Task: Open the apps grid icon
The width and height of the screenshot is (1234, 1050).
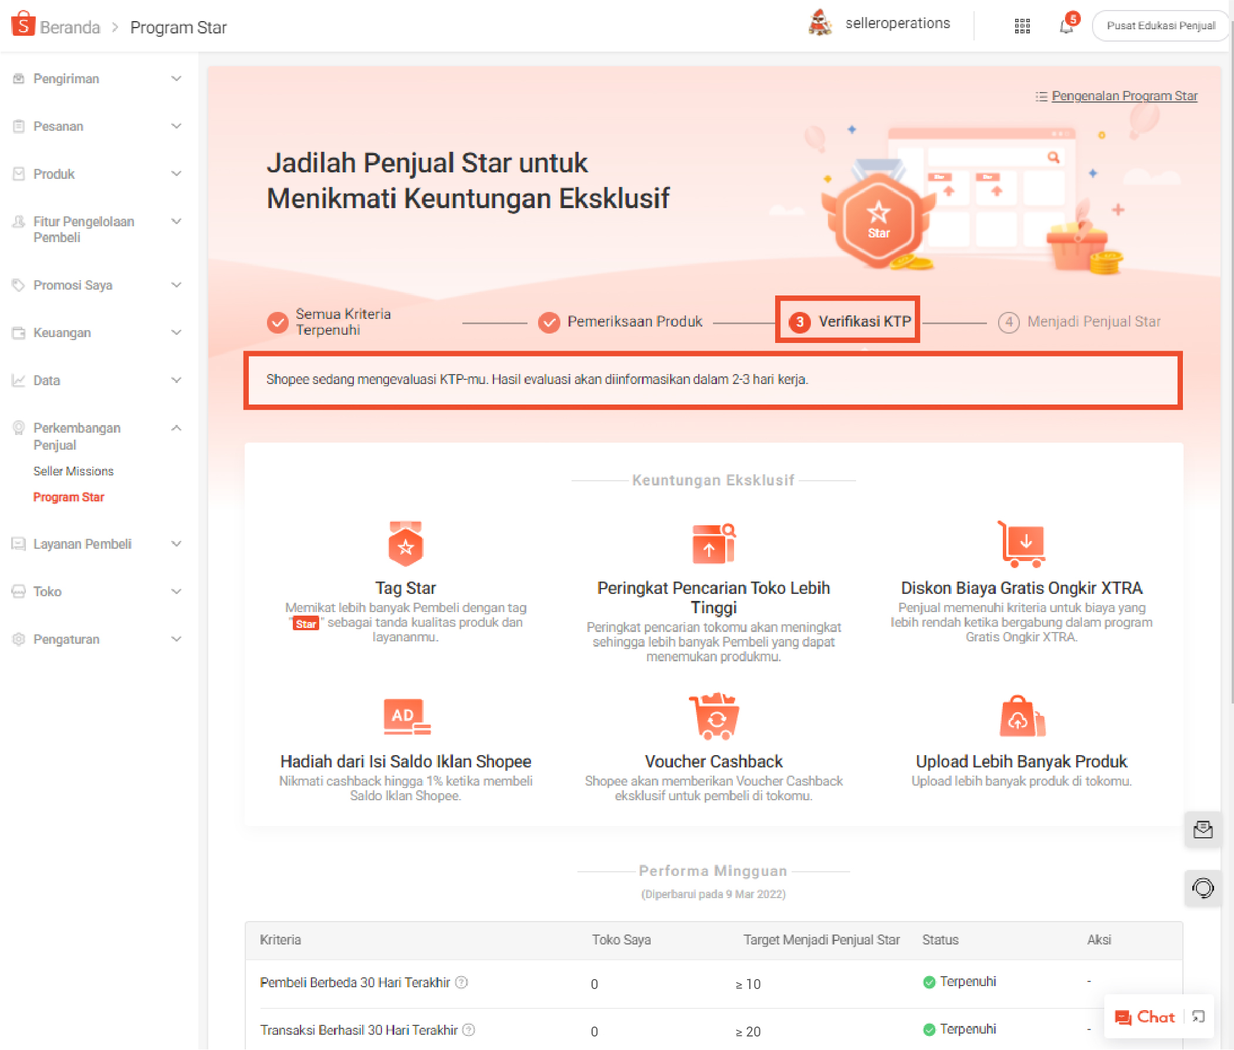Action: point(1022,26)
